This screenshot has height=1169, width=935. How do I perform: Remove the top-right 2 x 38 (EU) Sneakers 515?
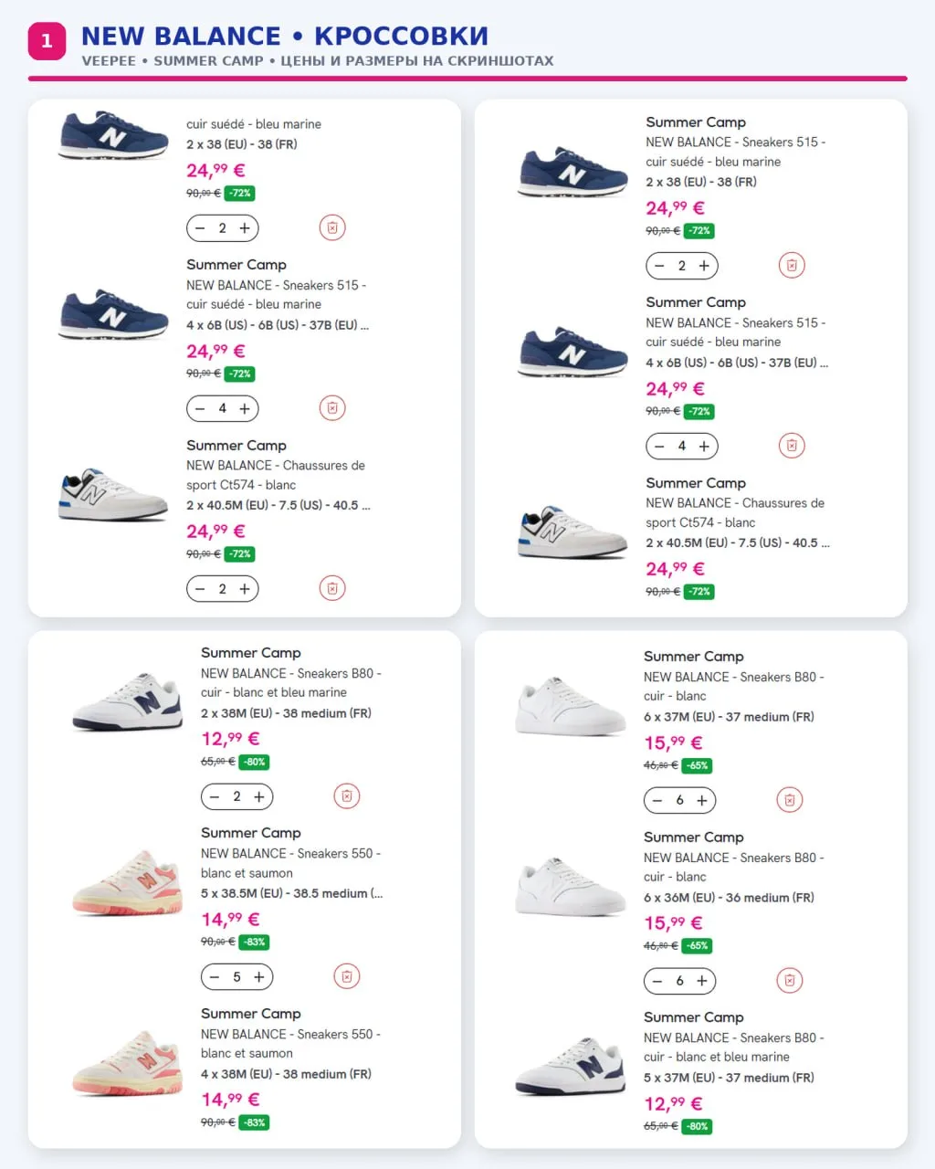(x=792, y=266)
